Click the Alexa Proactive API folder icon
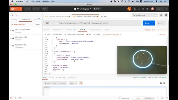Viewport: 178px width, 100px height. pyautogui.click(x=13, y=31)
